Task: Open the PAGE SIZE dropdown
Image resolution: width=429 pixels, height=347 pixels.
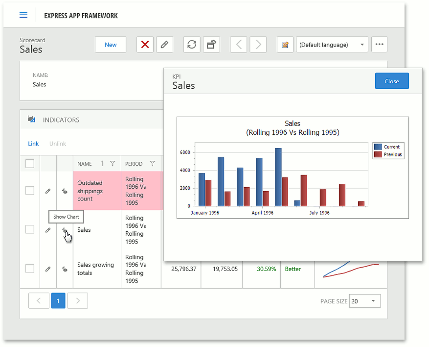Action: click(364, 301)
